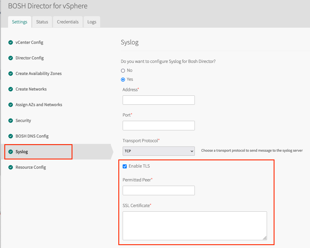This screenshot has width=310, height=248.
Task: Click the SSL Certificate resize handle
Action: click(x=265, y=238)
